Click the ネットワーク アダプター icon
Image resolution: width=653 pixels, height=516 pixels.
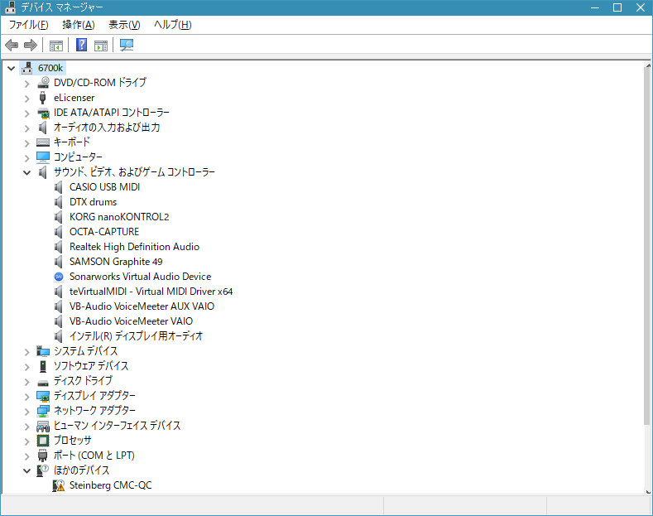coord(43,411)
